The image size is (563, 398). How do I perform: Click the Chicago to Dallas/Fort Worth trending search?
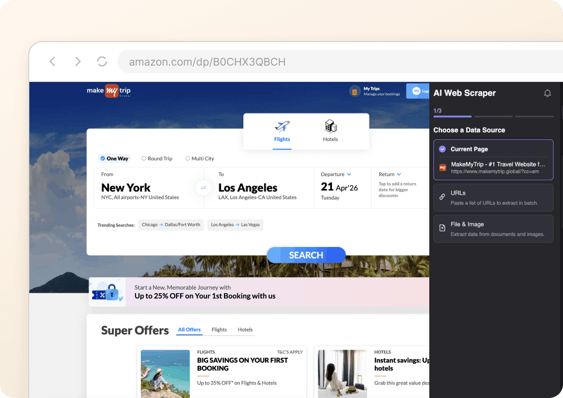tap(171, 224)
